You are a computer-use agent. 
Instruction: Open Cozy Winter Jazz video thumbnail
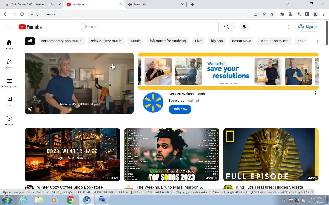click(72, 155)
